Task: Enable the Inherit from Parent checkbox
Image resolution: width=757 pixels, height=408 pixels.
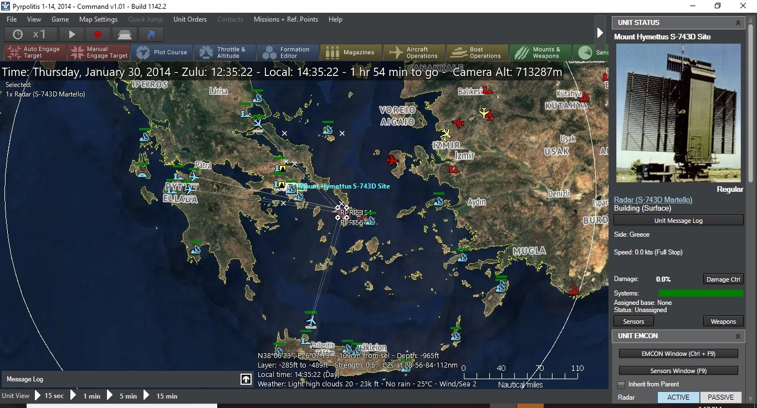Action: 621,385
